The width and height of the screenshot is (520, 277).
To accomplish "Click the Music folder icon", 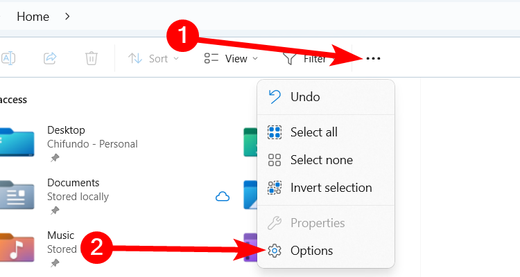I will [x=17, y=247].
